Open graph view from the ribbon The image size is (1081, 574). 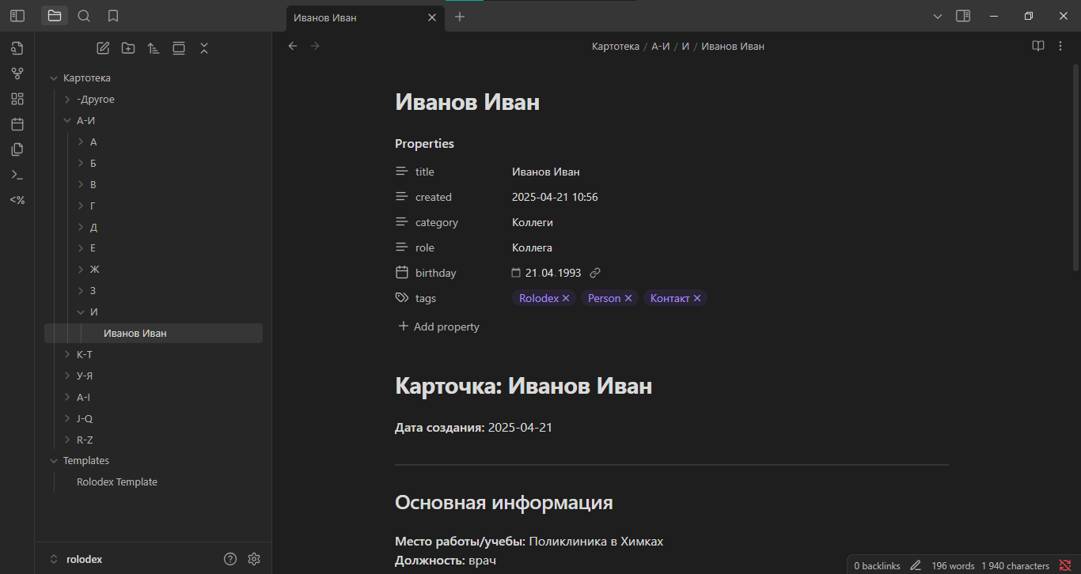point(17,74)
